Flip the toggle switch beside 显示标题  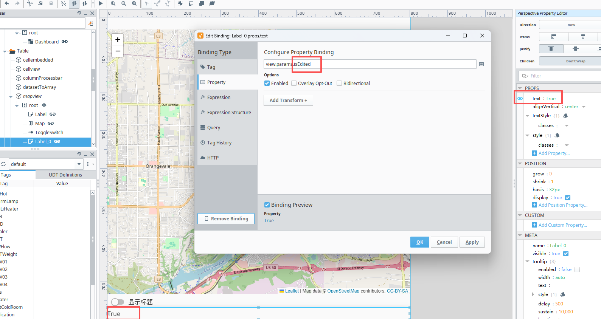click(118, 302)
